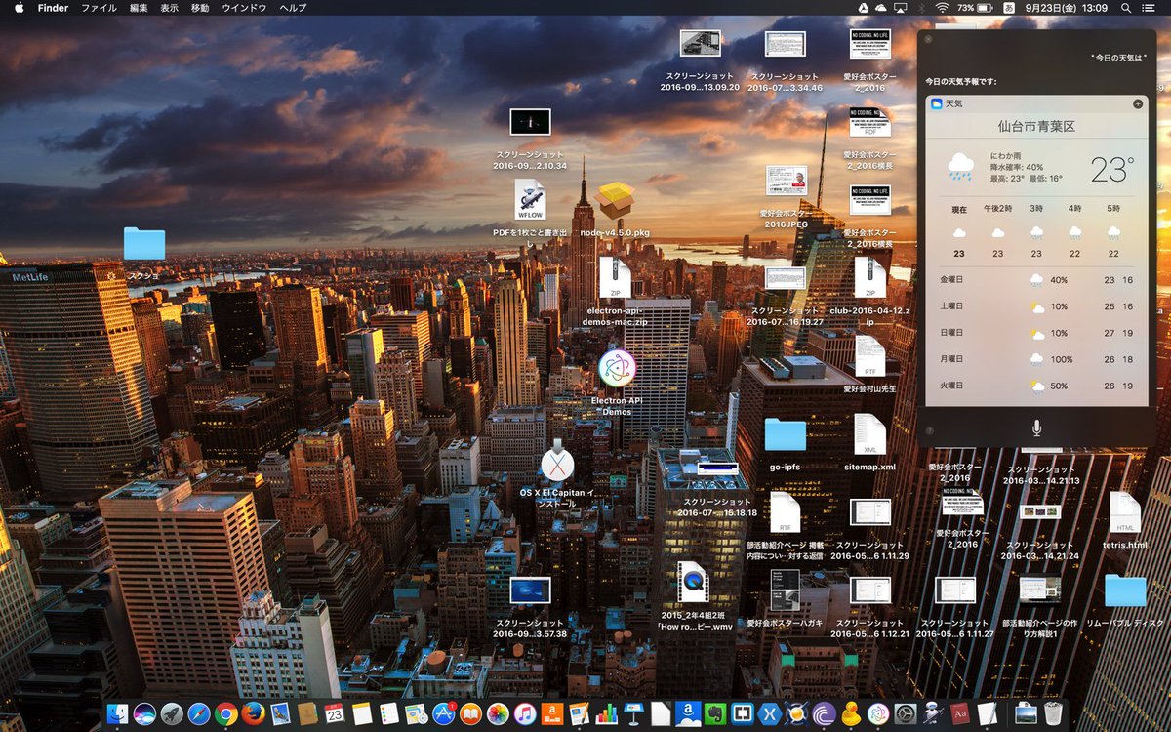This screenshot has height=732, width=1171.
Task: Click 月曜日 100% forecast row
Action: [x=1036, y=359]
